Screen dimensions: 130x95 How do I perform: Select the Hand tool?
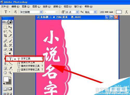tap(5, 73)
